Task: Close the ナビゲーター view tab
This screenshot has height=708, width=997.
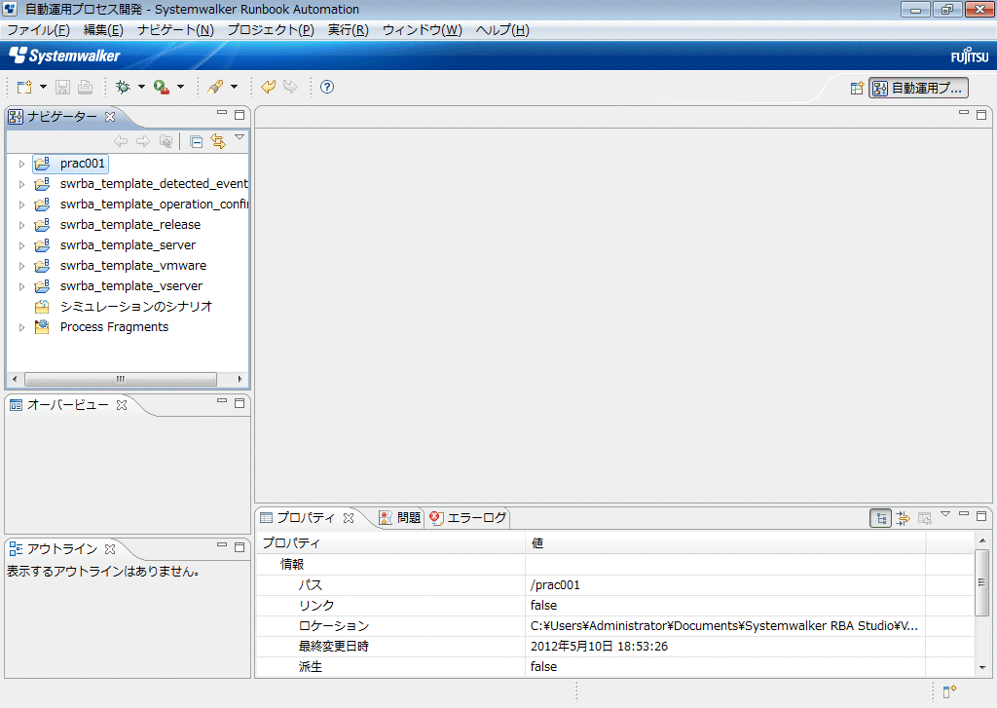Action: [110, 117]
